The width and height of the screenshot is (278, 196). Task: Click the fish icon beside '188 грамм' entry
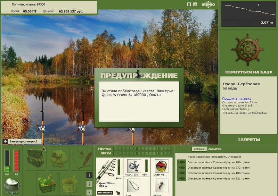pos(181,173)
